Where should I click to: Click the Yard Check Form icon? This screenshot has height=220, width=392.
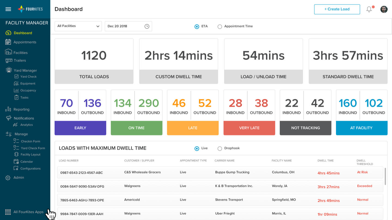click(x=16, y=148)
